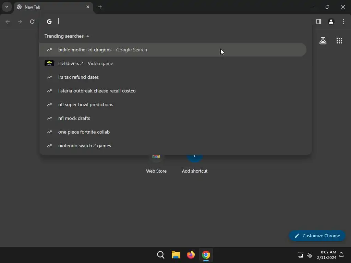Click the browser back arrow

pyautogui.click(x=8, y=22)
